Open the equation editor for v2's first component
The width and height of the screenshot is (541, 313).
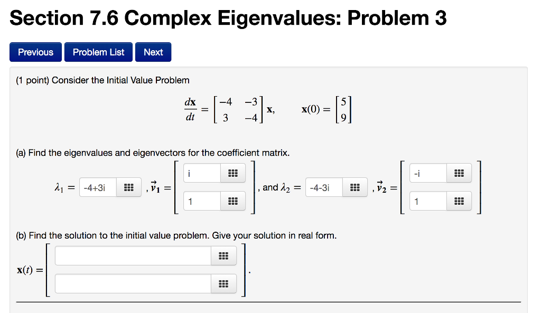tap(458, 173)
